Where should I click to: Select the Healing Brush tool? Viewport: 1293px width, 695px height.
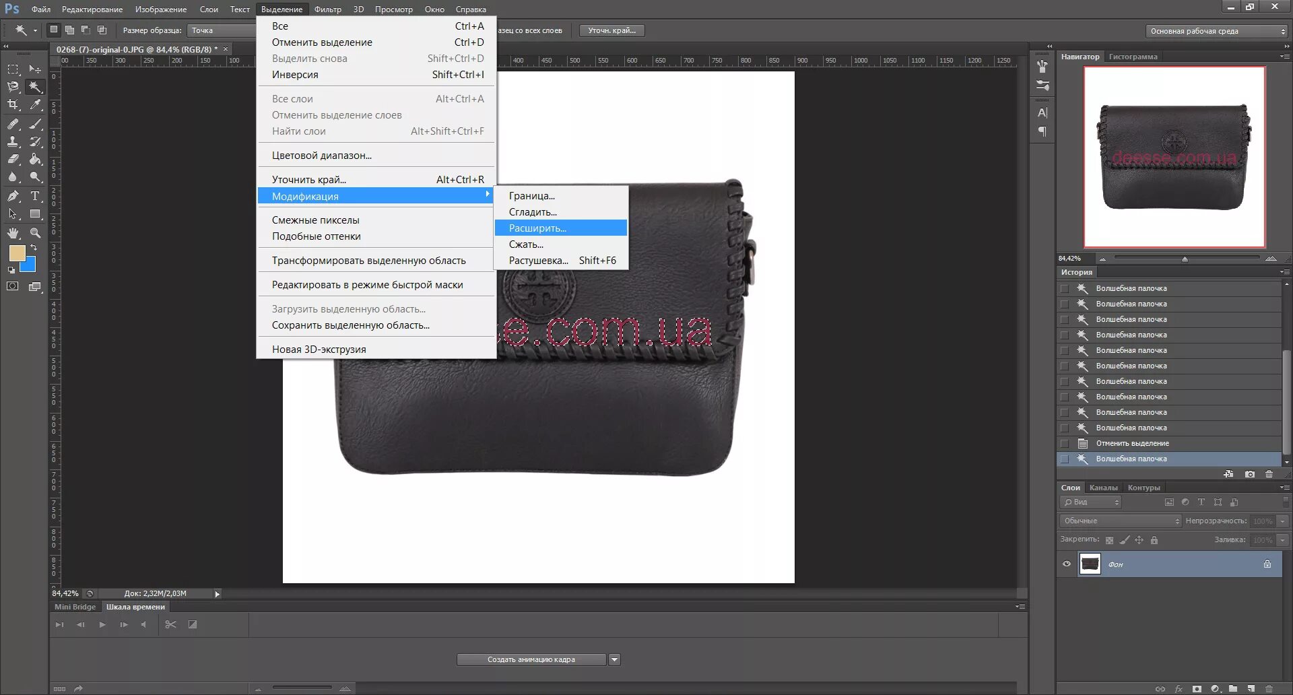pos(13,124)
